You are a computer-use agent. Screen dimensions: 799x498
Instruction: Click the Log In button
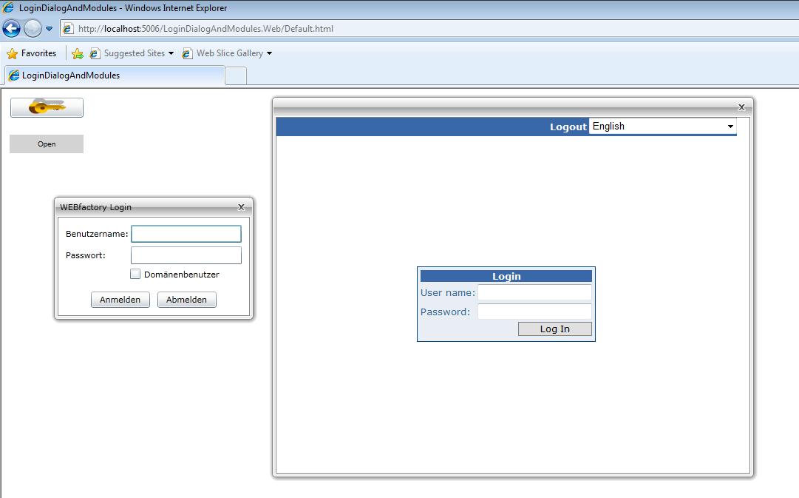pos(554,329)
